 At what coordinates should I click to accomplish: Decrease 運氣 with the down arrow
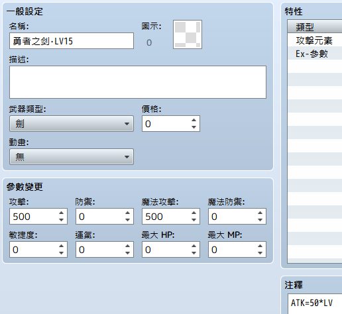click(127, 253)
